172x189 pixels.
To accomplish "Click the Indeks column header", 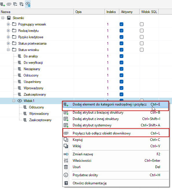I will (x=112, y=12).
